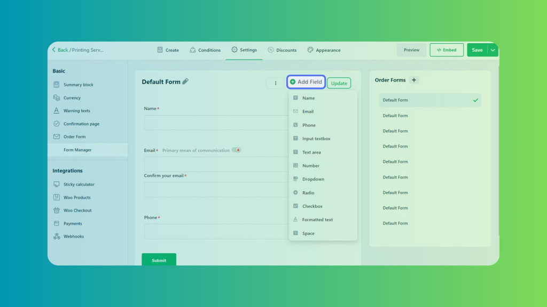Select Dropdown field type from the list
Screen dimensions: 547x307
click(313, 180)
